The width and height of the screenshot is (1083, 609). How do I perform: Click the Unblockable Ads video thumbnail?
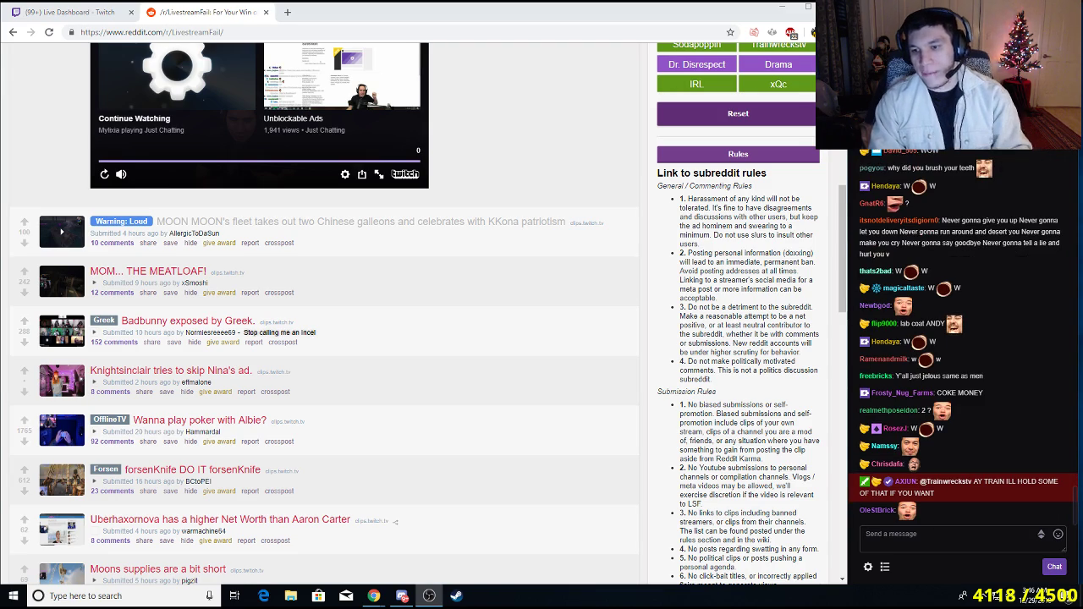pos(342,76)
